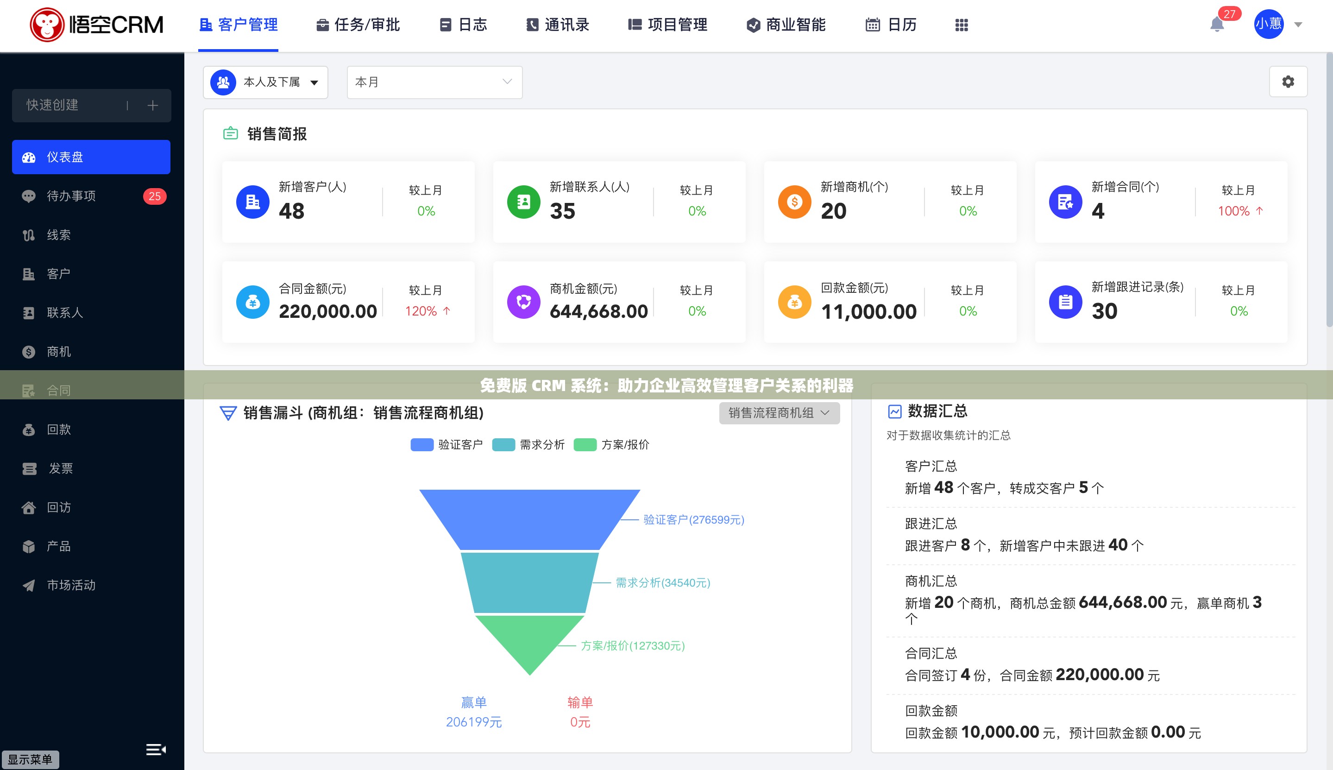Open the apps grid icon in top bar
1333x770 pixels.
pos(962,25)
